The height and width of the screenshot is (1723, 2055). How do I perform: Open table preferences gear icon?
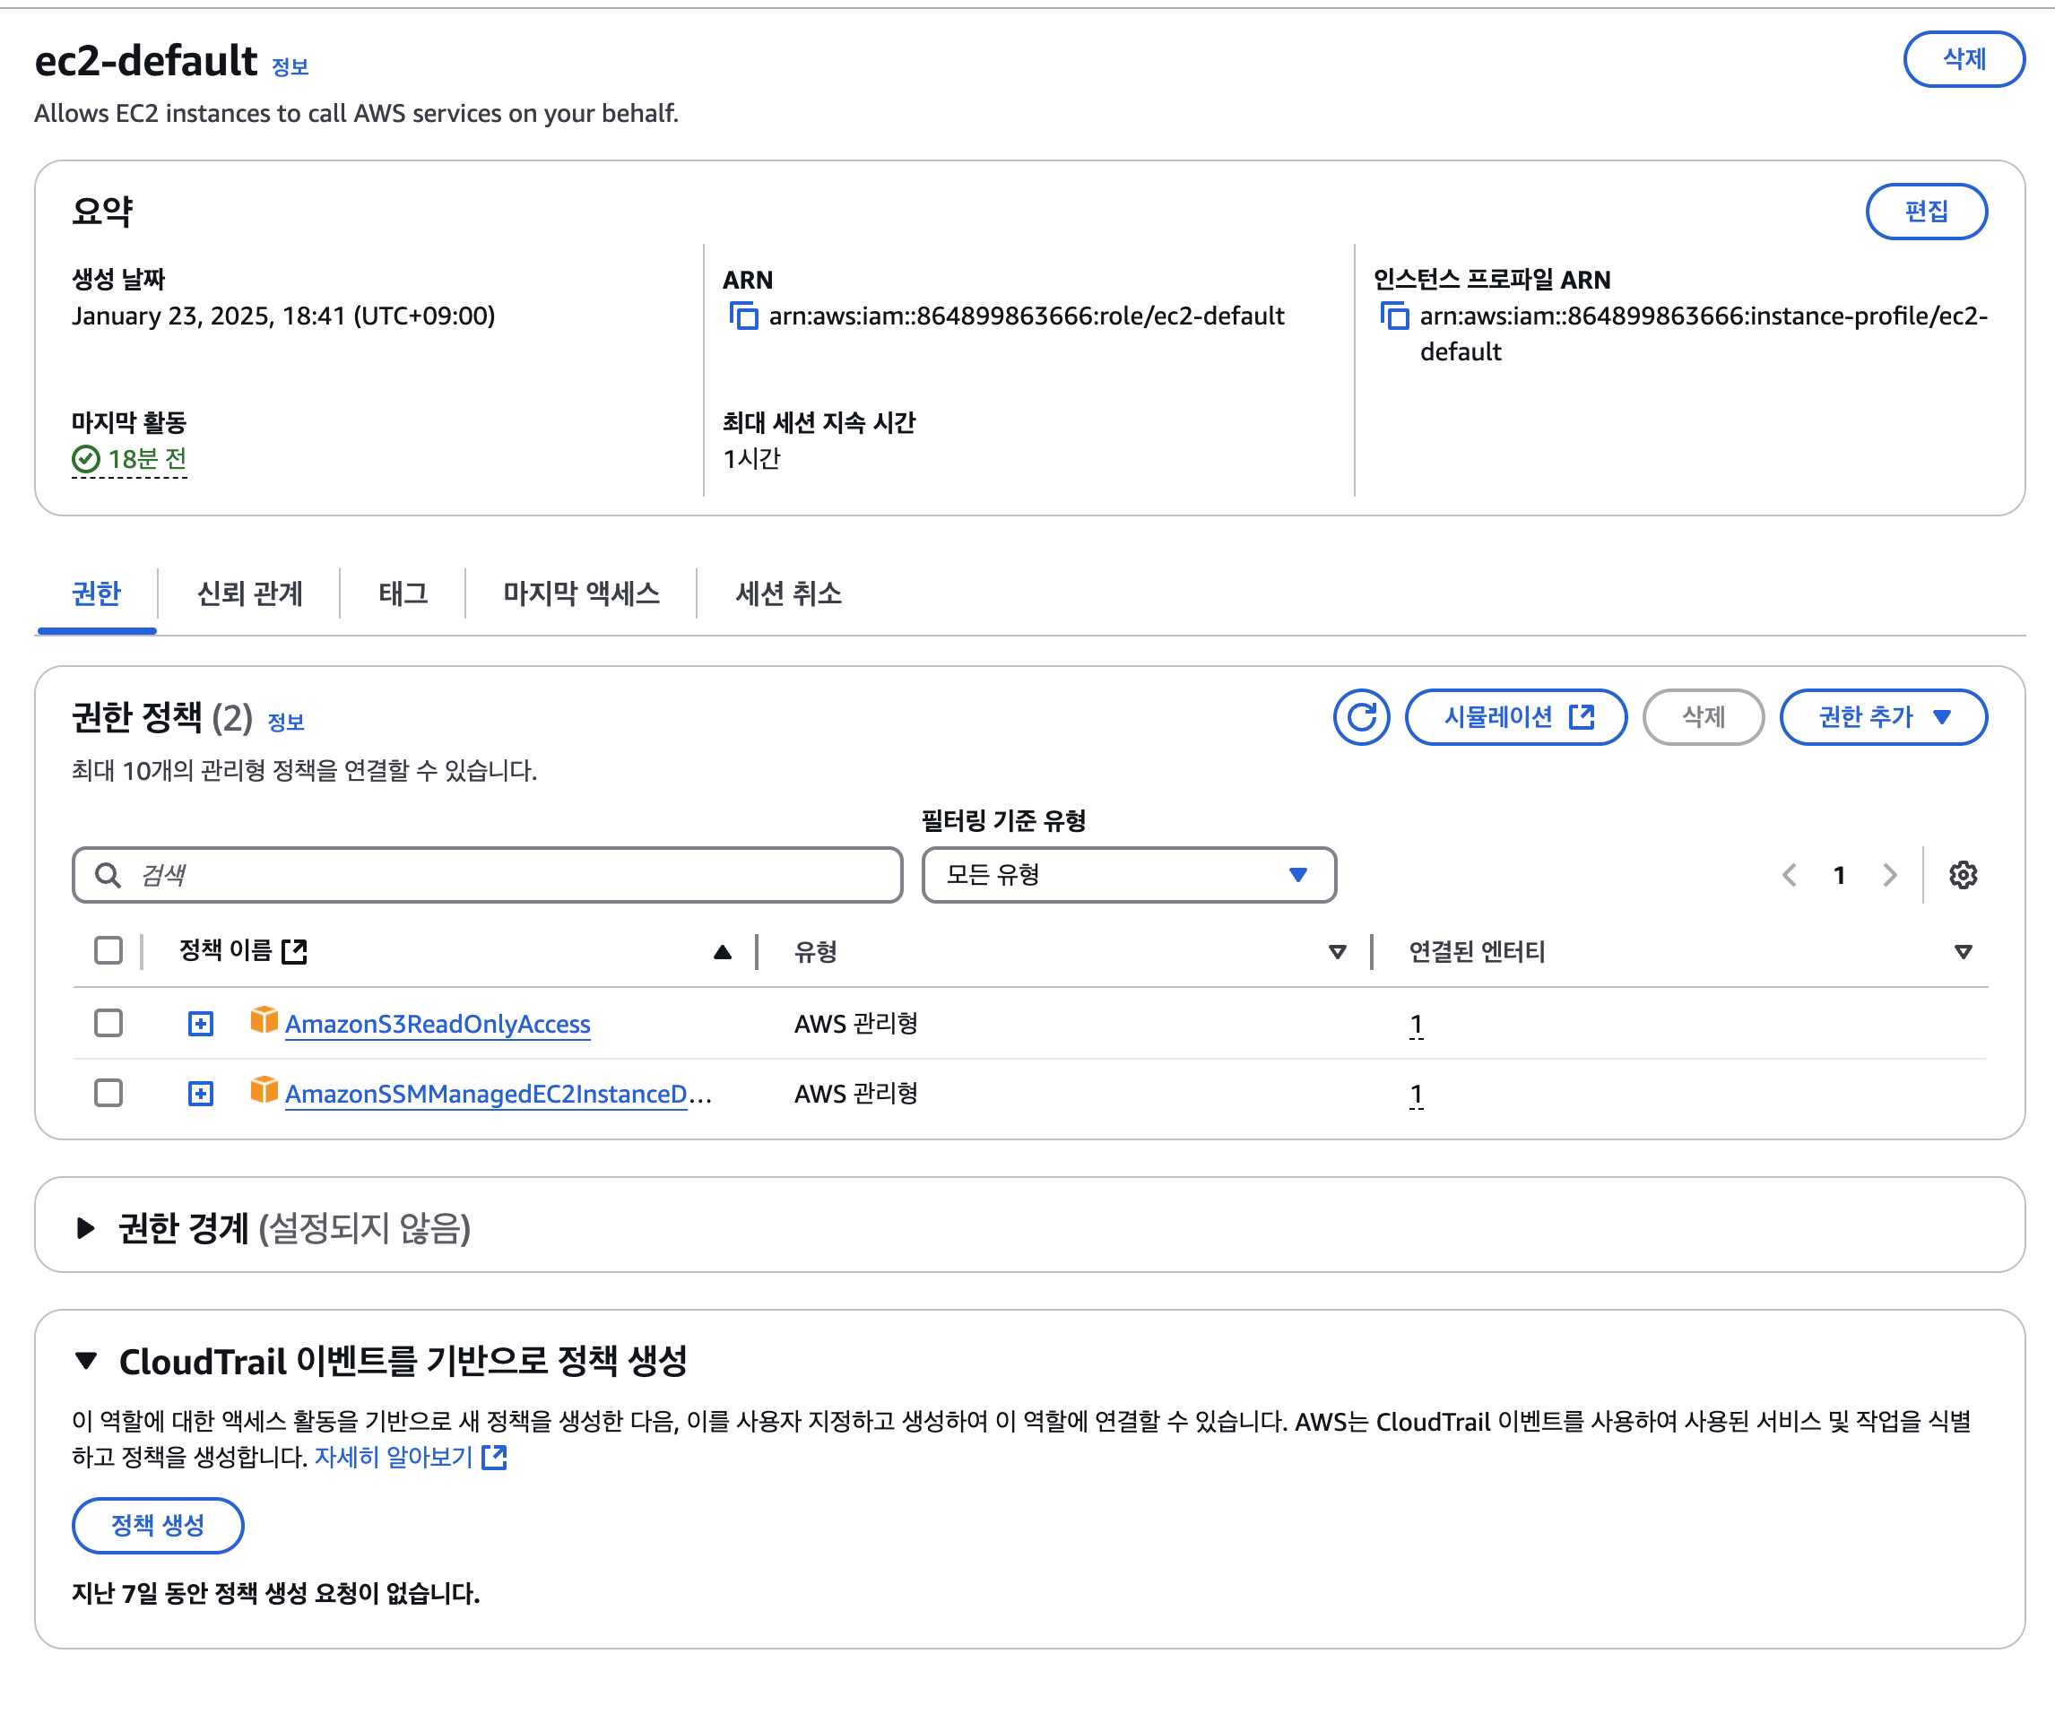(x=1962, y=875)
